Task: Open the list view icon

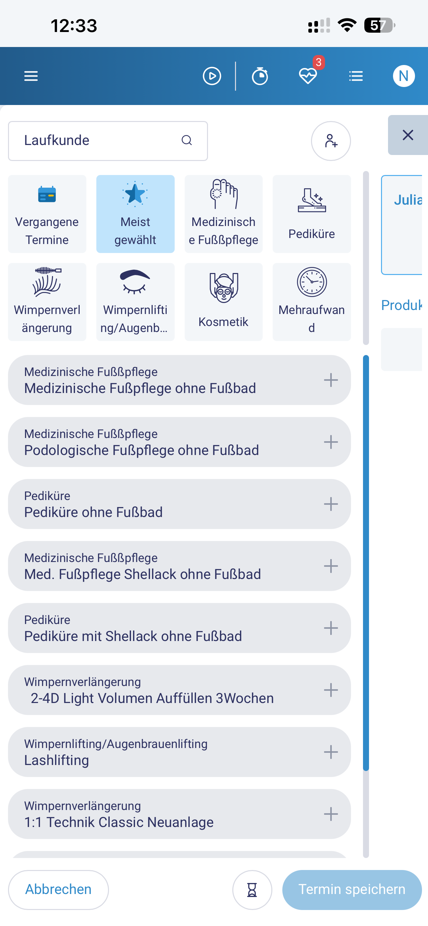Action: pyautogui.click(x=356, y=76)
